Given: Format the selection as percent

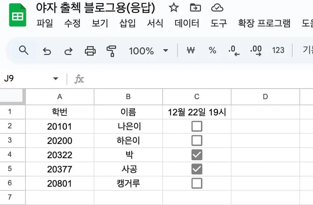Looking at the screenshot, I should pyautogui.click(x=212, y=51).
